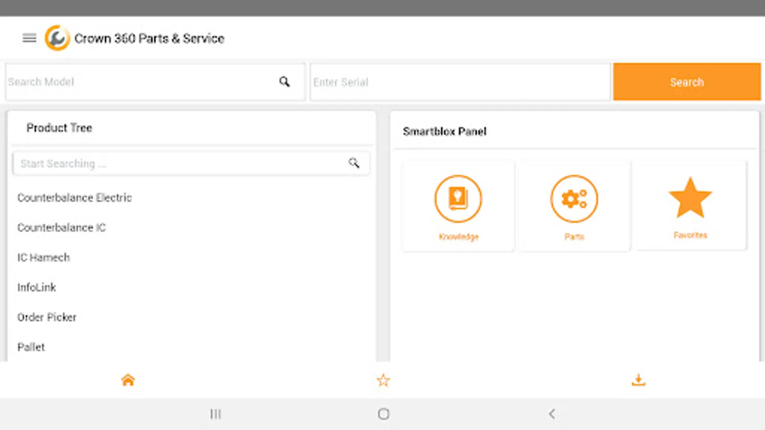Expand Counterbalance IC category
This screenshot has height=430, width=765.
coord(62,227)
